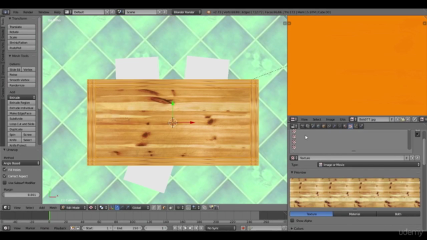Open the Render properties tab icon
Viewport: 427px width, 240px height.
(302, 126)
